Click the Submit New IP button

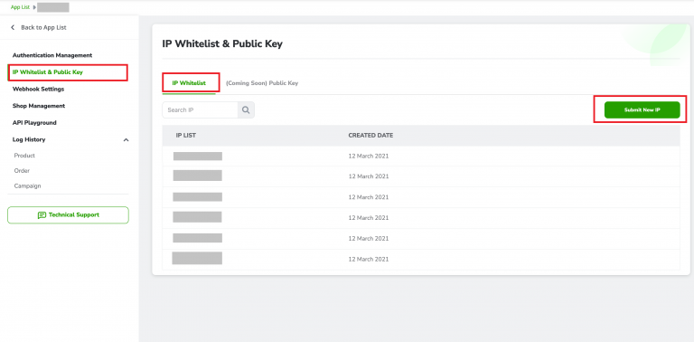[x=642, y=109]
